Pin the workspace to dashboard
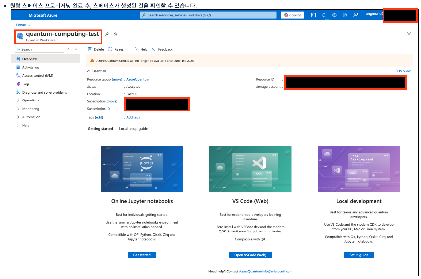 pyautogui.click(x=107, y=34)
